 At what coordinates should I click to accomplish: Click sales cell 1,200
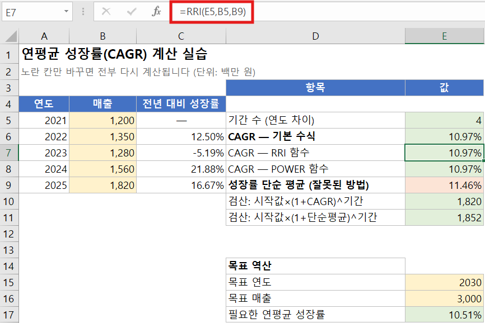(102, 120)
